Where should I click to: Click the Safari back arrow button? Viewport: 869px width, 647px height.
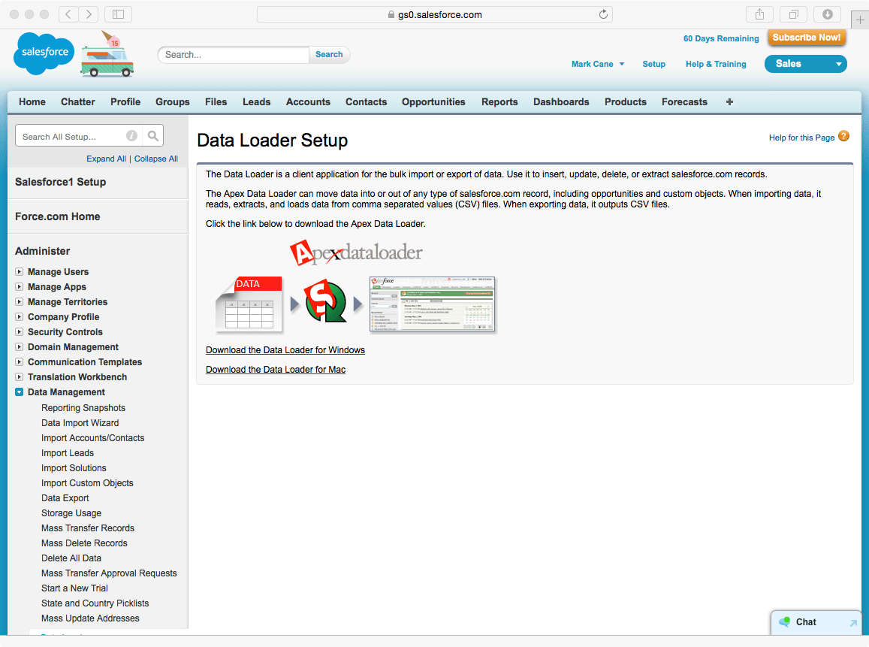tap(68, 14)
